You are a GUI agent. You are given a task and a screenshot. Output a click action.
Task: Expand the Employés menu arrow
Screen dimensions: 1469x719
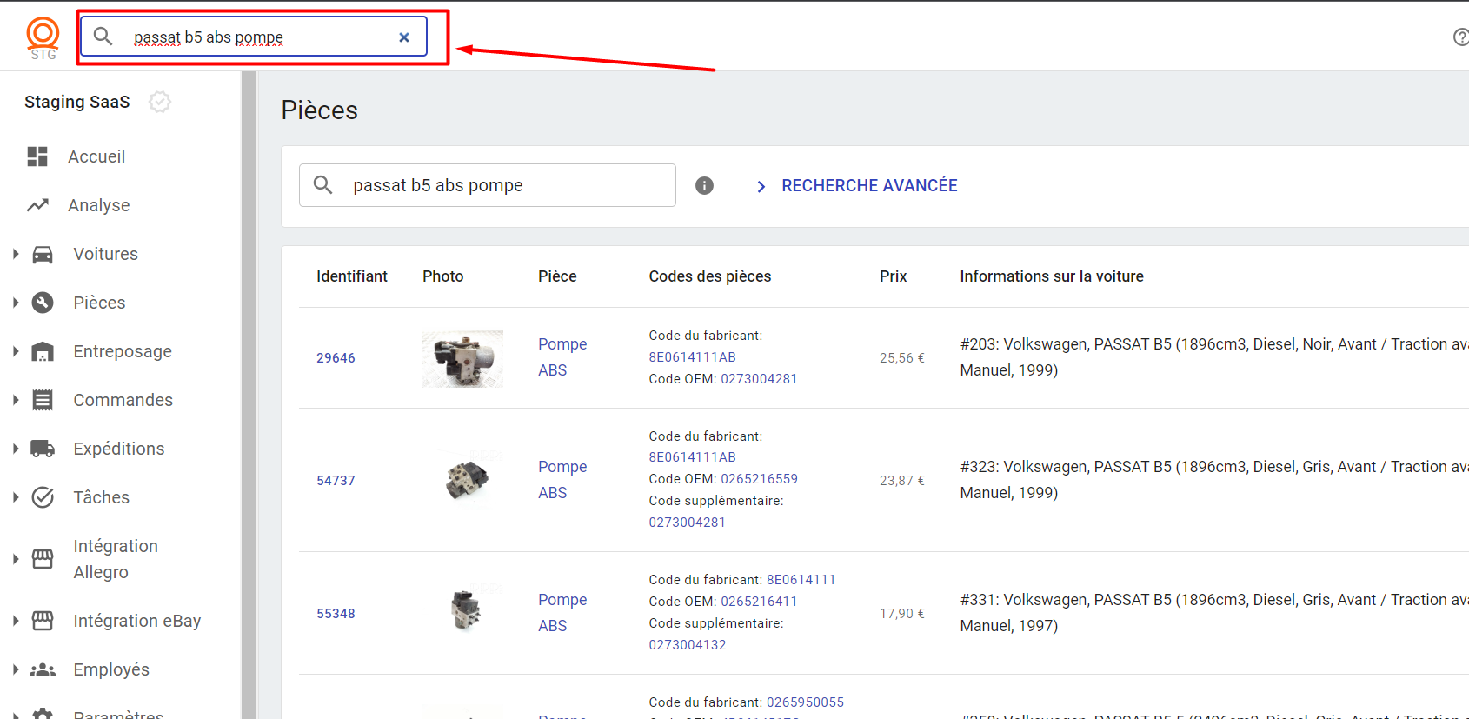16,669
